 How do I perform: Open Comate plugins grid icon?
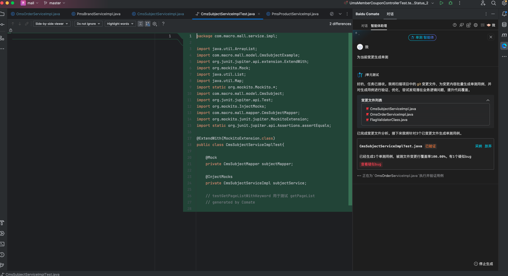tap(468, 25)
